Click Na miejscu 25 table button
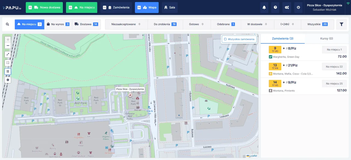 click(x=334, y=84)
